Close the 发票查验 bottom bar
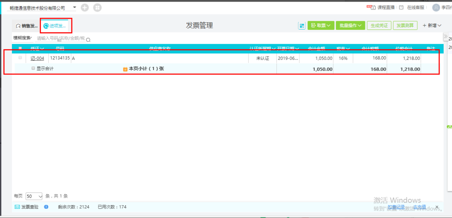This screenshot has width=452, height=218. tap(437, 207)
